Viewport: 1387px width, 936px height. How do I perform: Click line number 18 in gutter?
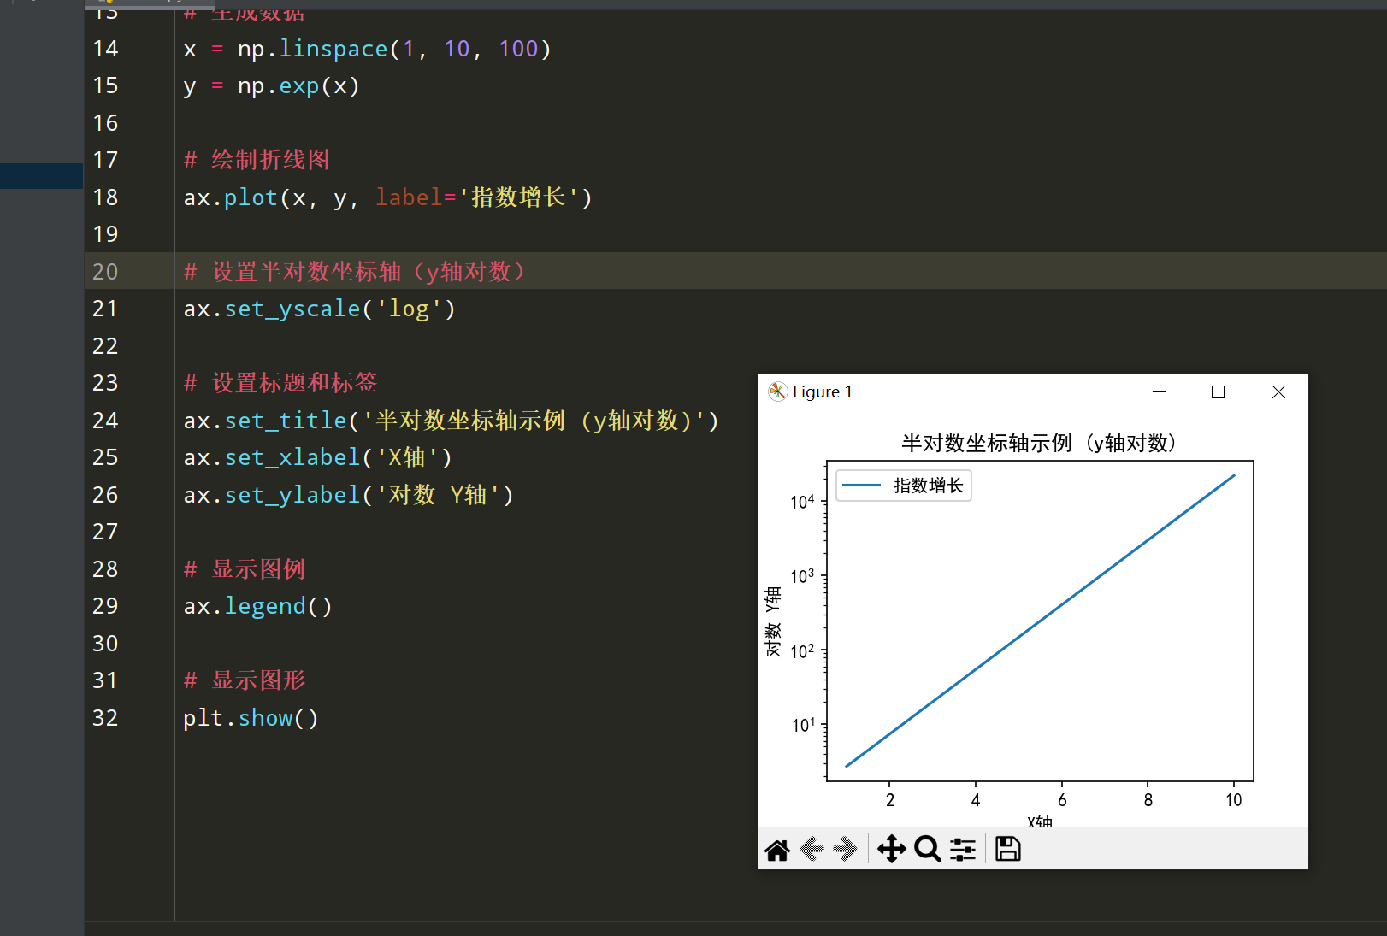point(105,197)
